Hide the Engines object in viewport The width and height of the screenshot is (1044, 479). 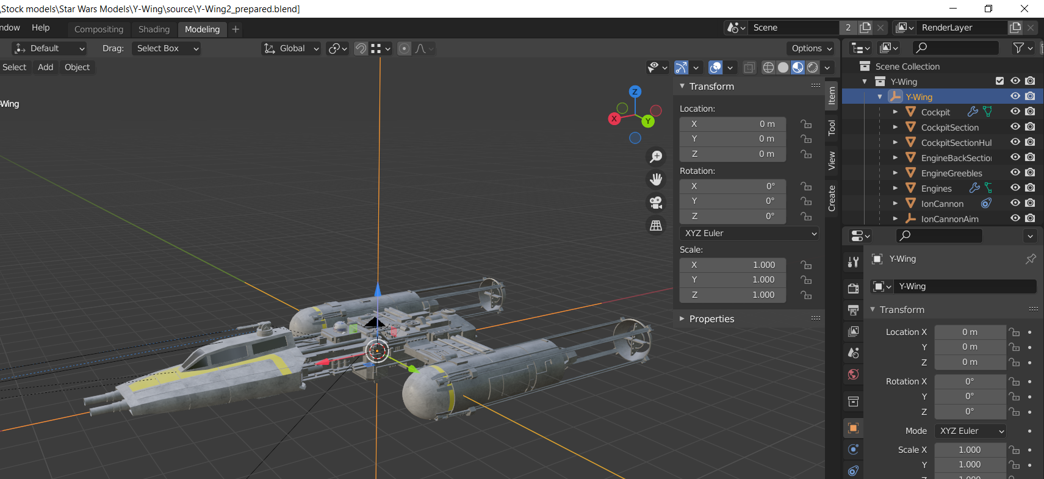pos(1015,187)
